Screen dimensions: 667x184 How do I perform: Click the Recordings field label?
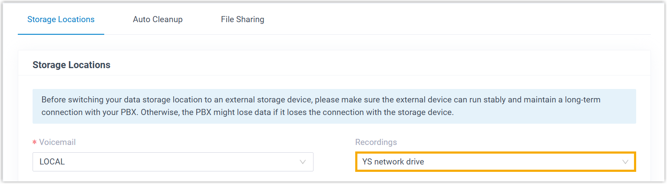376,142
